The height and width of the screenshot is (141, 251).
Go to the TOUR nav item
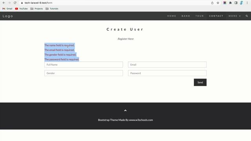point(200,16)
